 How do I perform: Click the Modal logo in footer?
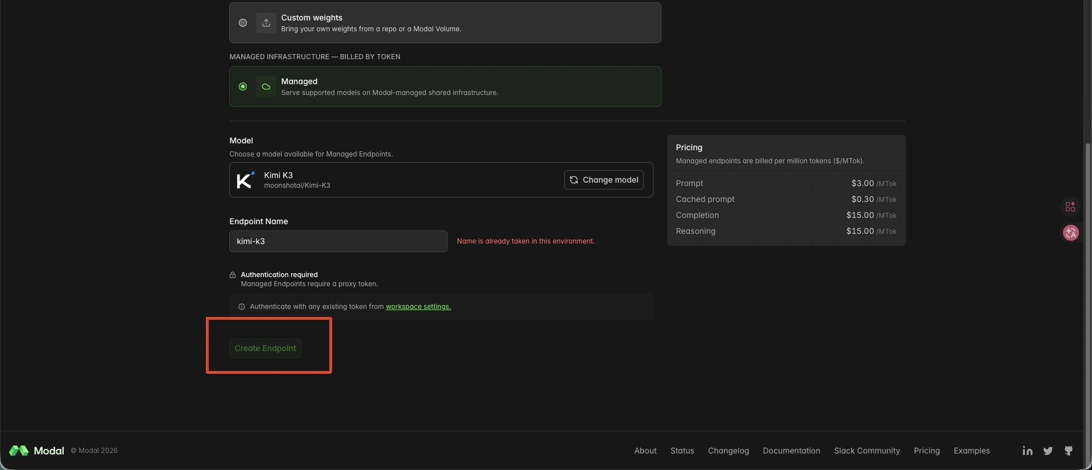(x=36, y=451)
